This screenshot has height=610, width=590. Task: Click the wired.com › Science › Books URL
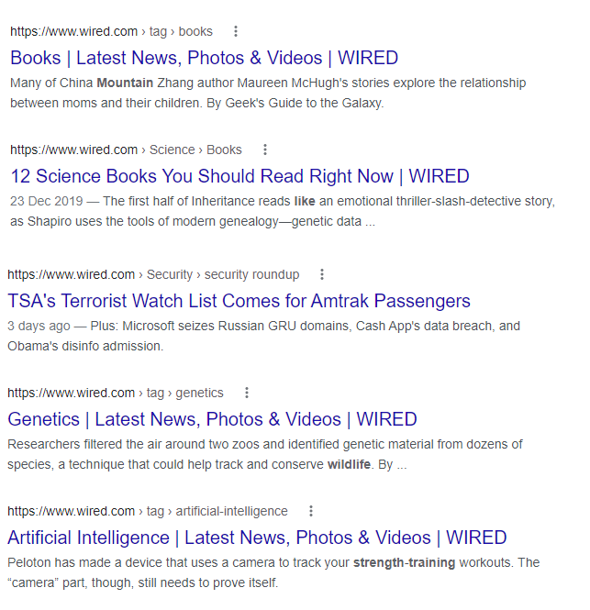pos(126,150)
